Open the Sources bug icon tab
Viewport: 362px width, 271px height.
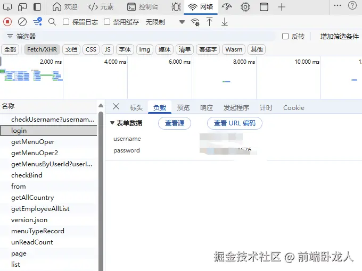point(176,7)
